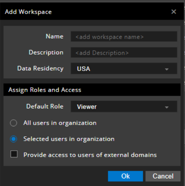
Task: Select the All users in organization radio button
Action: pos(13,123)
